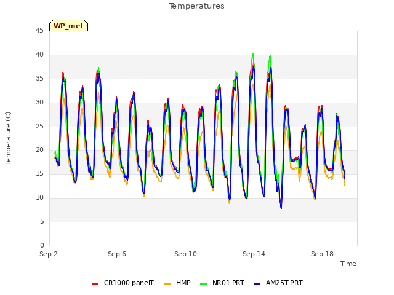
Task: Click the Sep 14 axis tick label
Action: point(254,254)
